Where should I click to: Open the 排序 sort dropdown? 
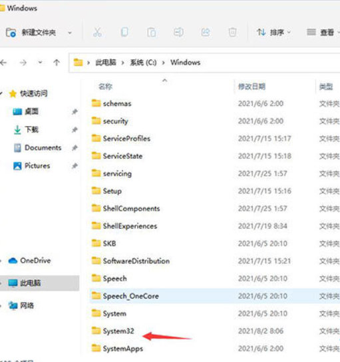(x=273, y=32)
